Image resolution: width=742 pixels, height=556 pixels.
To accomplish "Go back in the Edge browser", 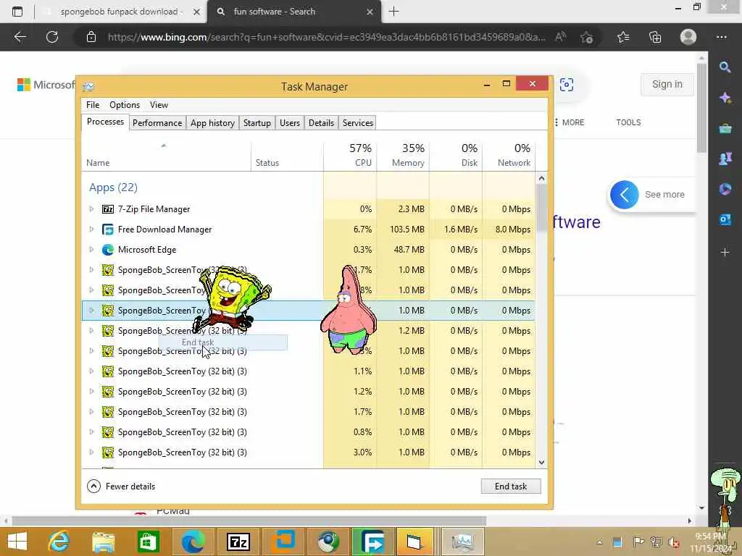I will click(20, 37).
